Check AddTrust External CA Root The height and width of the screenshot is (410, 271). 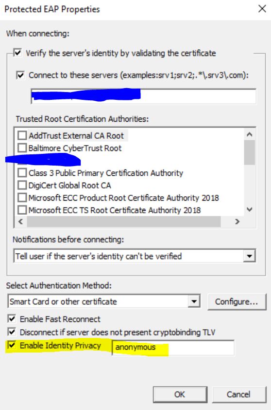click(22, 135)
